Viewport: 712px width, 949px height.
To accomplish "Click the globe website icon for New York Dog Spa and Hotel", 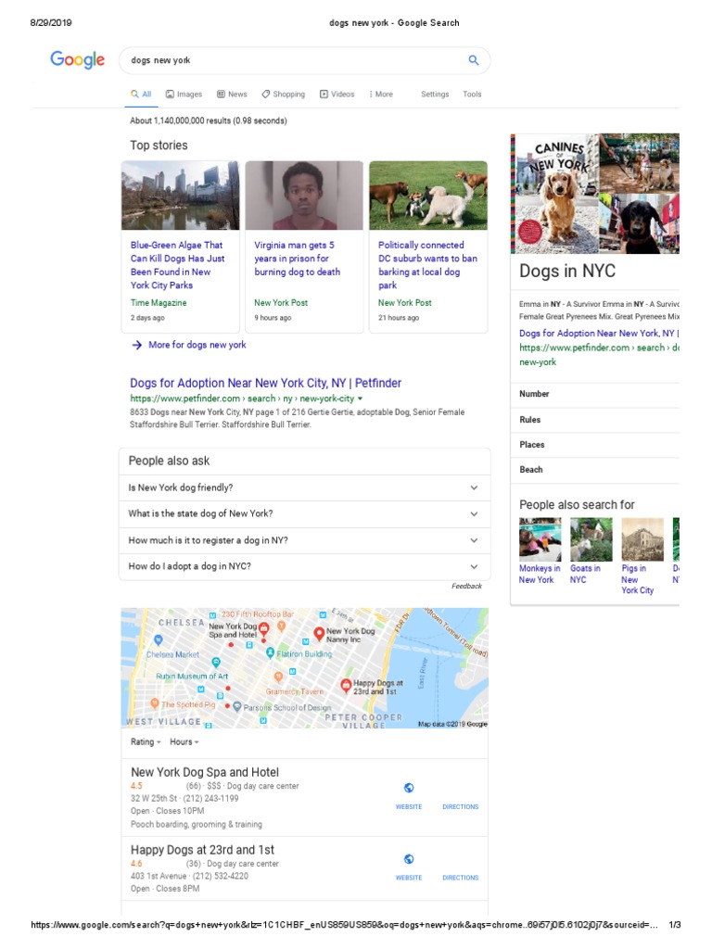I will point(409,788).
